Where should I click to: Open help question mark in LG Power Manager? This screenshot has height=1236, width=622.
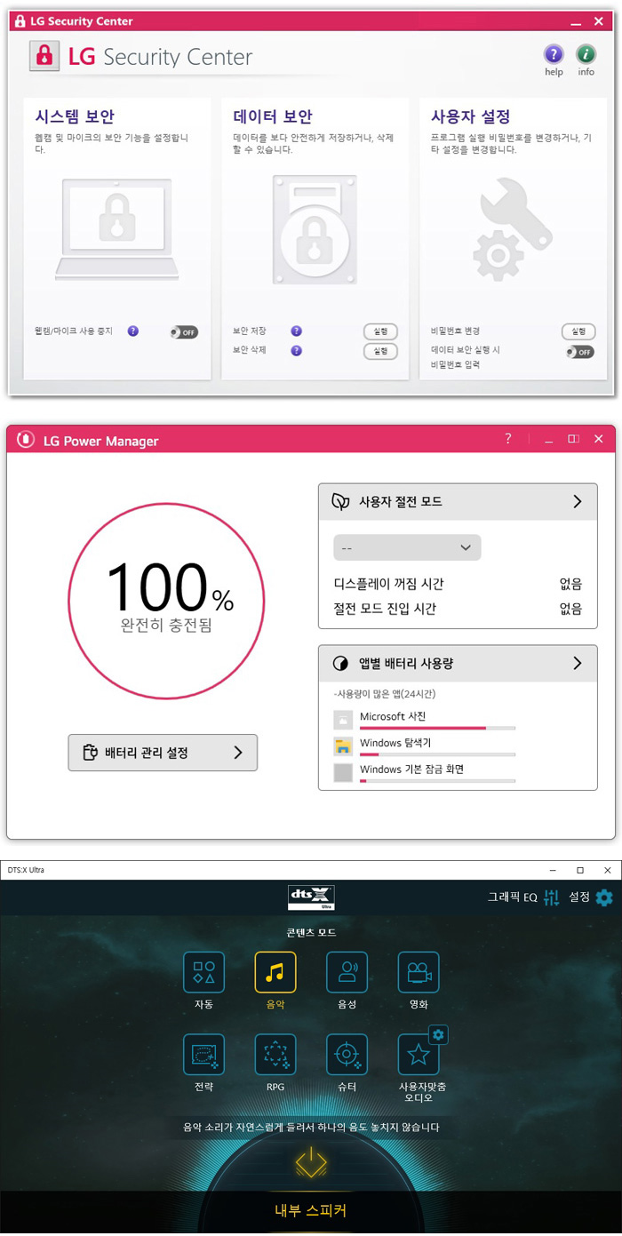click(508, 439)
